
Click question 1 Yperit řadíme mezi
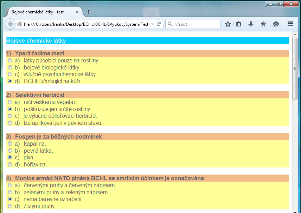(35, 53)
